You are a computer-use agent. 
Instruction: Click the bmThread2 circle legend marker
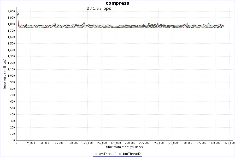[120, 154]
